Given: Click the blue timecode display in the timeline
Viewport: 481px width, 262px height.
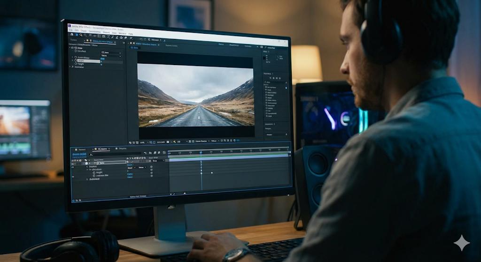Looking at the screenshot, I should coord(78,154).
